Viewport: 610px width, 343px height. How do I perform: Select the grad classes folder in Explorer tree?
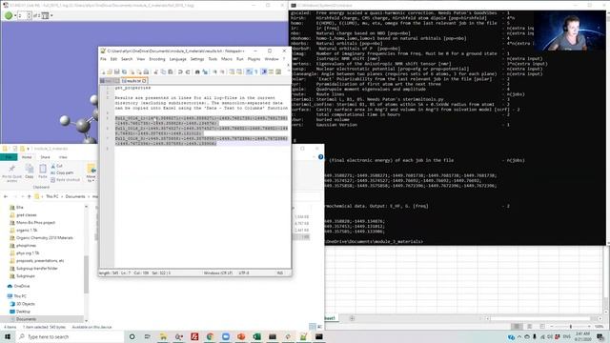[26, 215]
